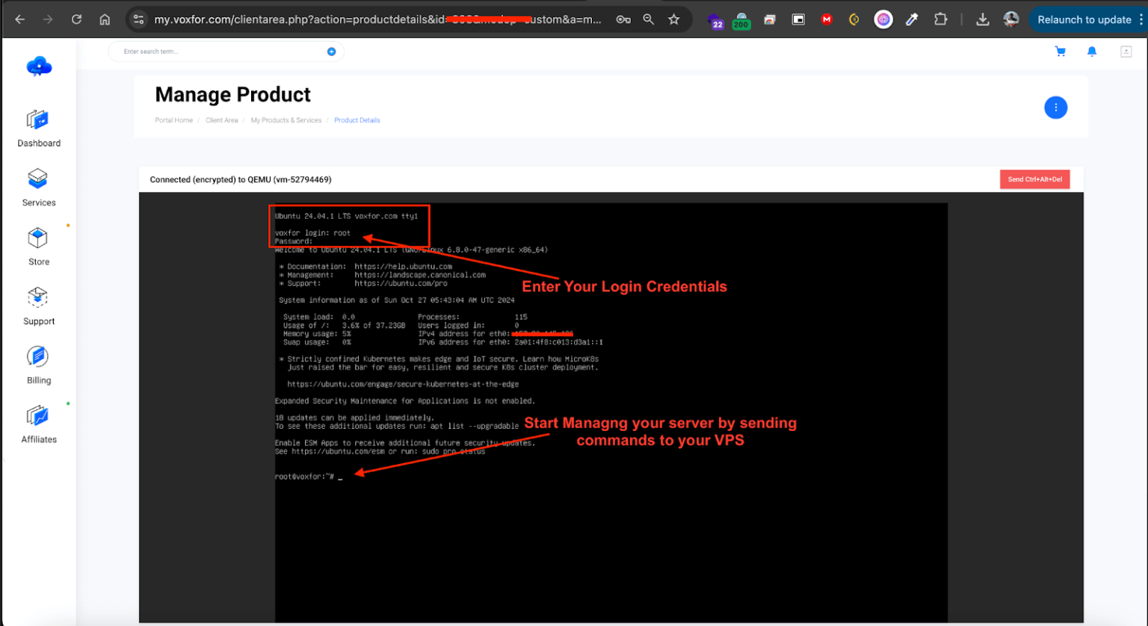Open the Affiliates page

38,426
